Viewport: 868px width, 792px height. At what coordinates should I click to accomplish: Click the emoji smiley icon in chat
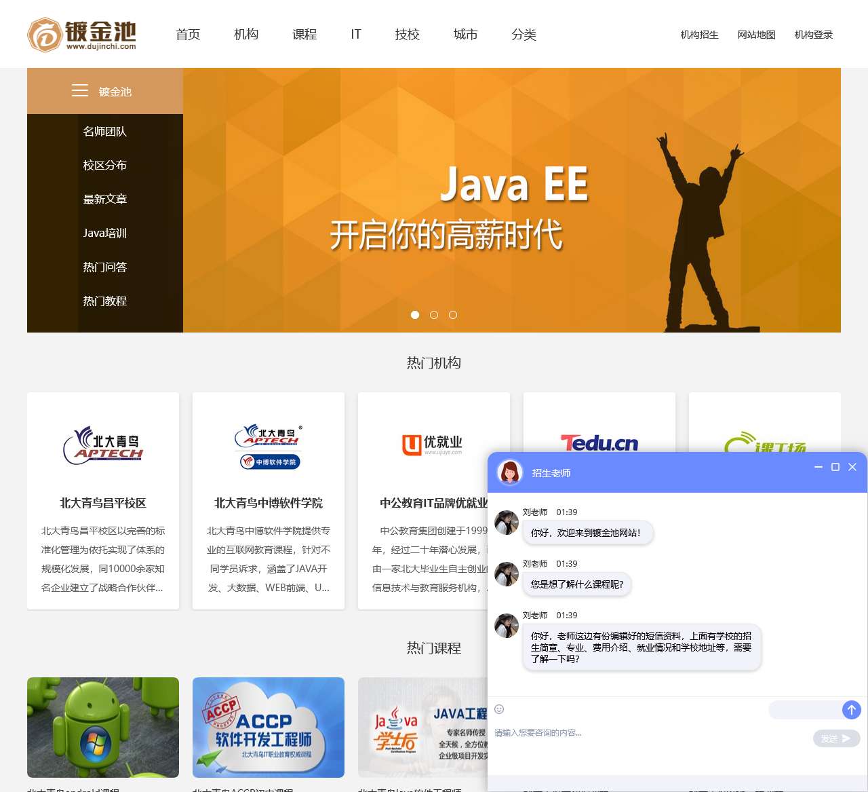499,709
